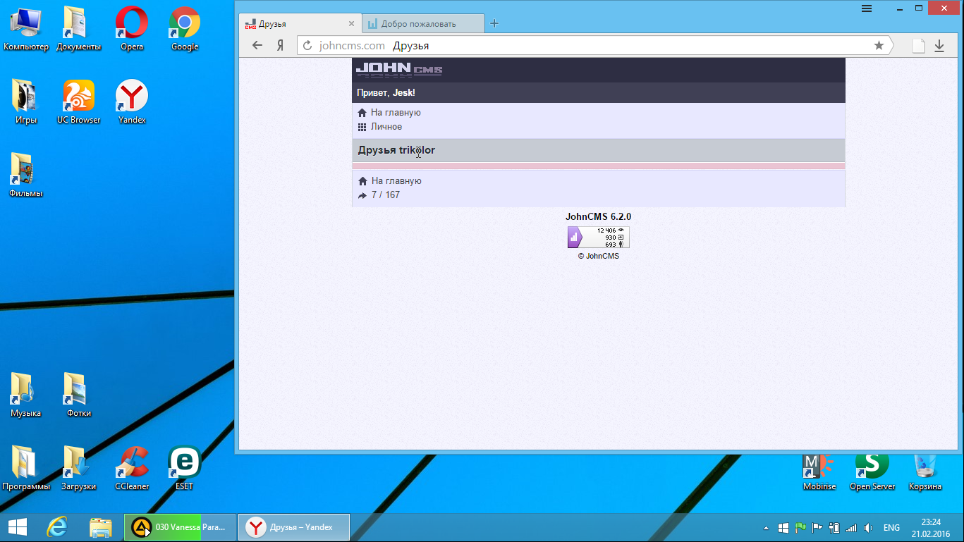Open the Корзина recycle bin
The image size is (964, 542).
click(x=925, y=472)
